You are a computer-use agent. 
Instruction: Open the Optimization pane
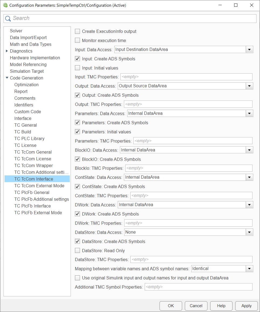(x=26, y=85)
